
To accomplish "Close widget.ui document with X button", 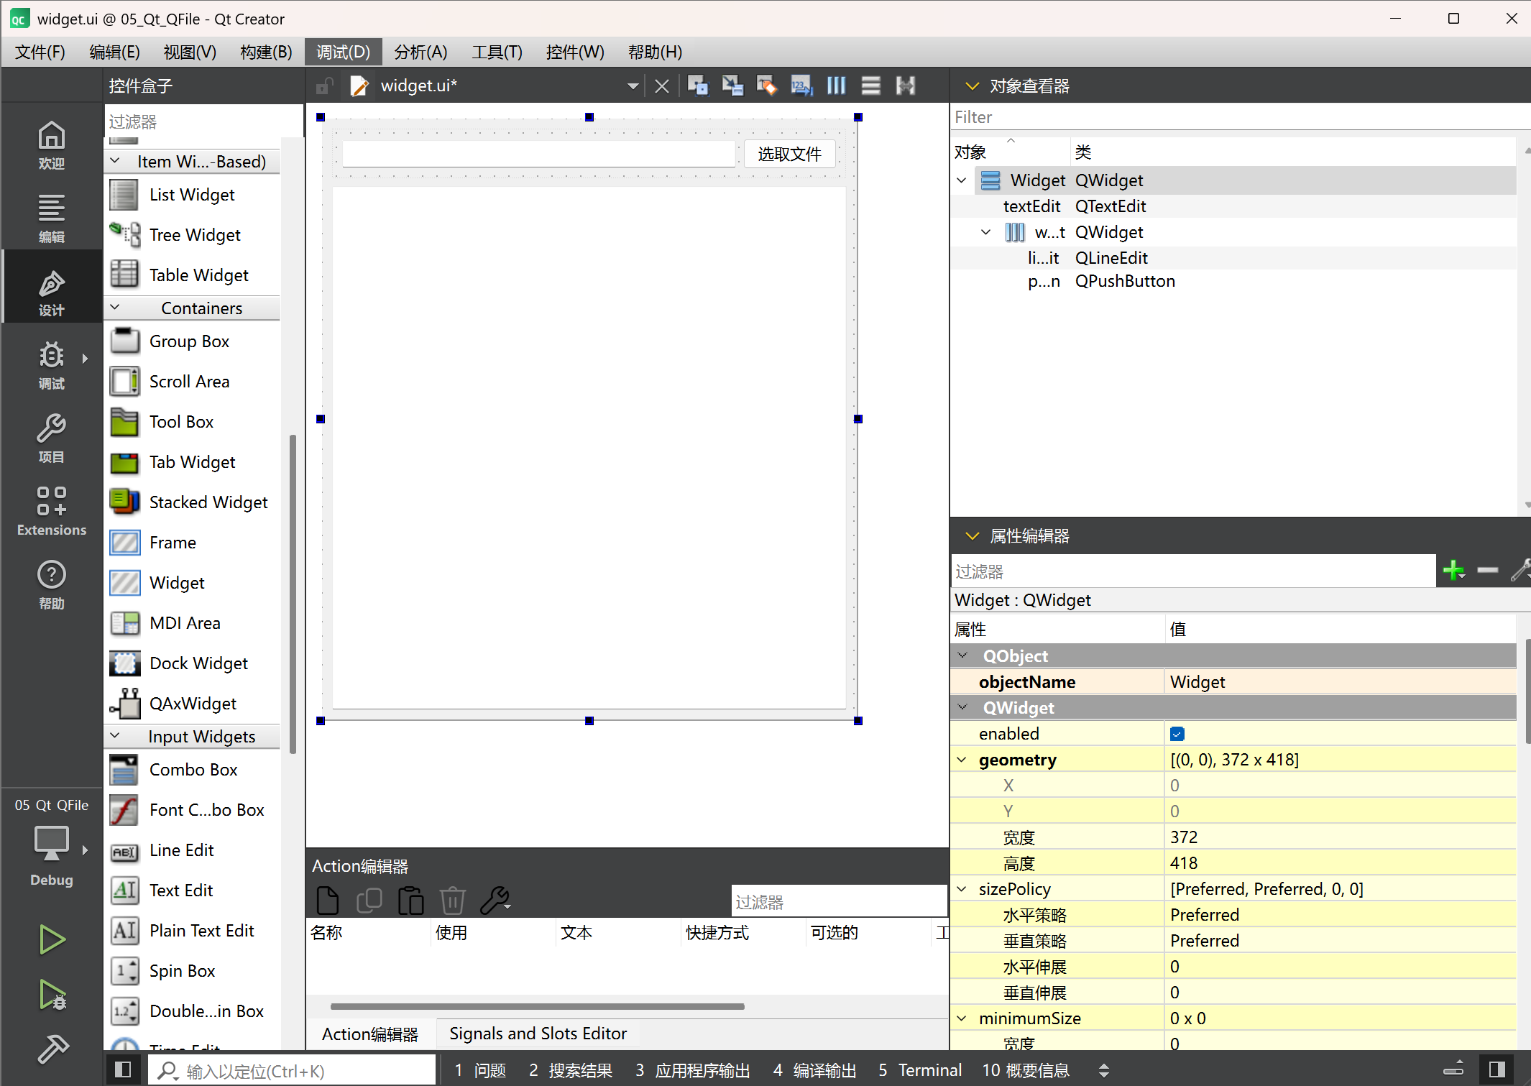I will coord(662,86).
